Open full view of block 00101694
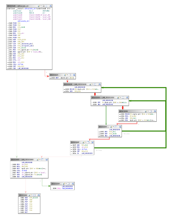Screen dimensions: 176x224 click(69, 184)
